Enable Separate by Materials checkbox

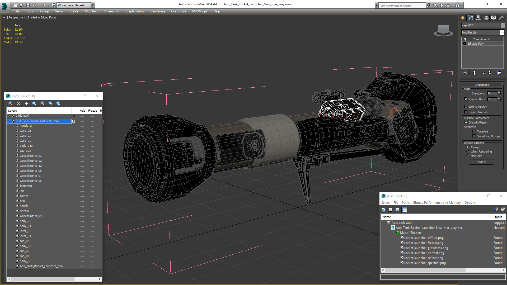(x=474, y=131)
